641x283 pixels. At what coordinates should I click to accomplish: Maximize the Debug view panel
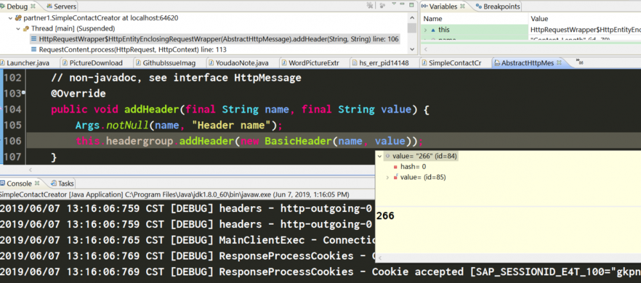[412, 4]
